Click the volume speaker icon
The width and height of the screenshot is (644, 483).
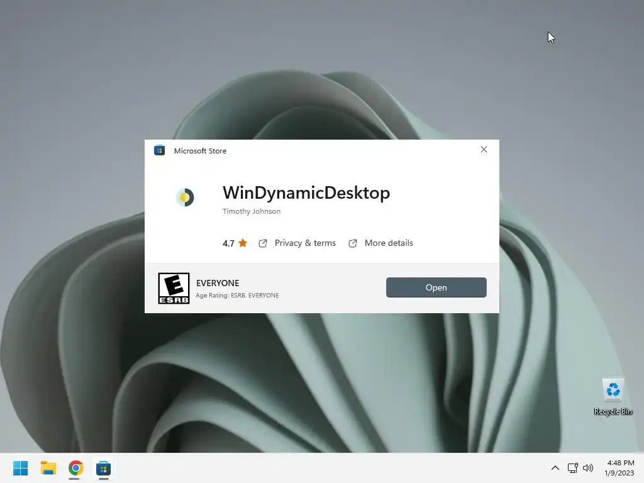click(x=588, y=468)
